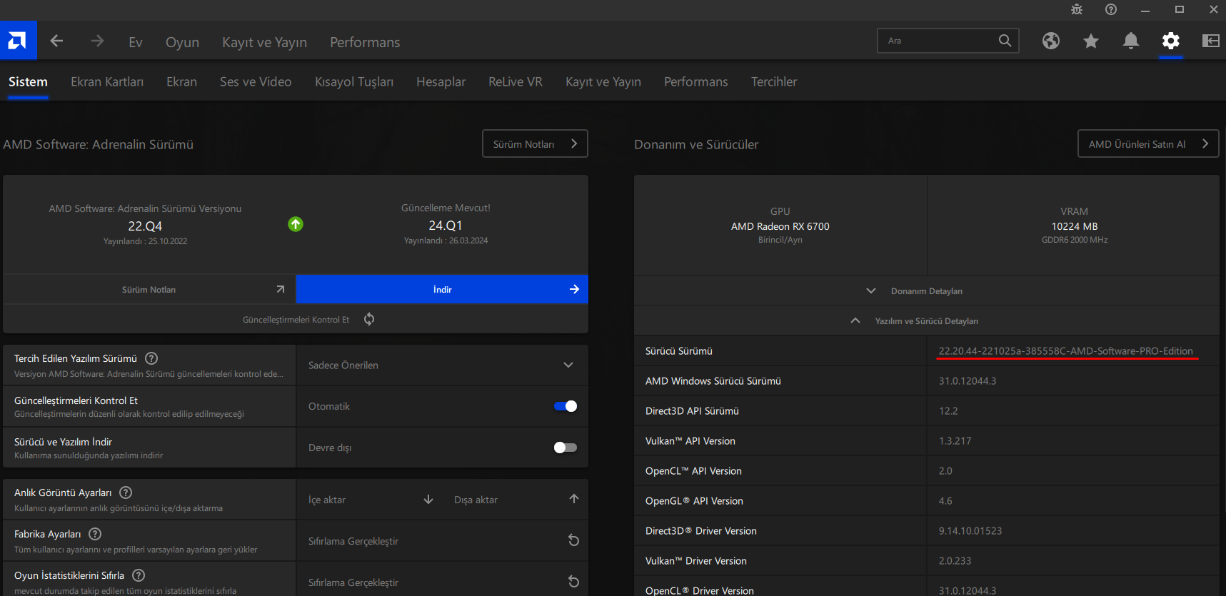Image resolution: width=1226 pixels, height=596 pixels.
Task: Click refresh icon beside Güncelleştirmeleri Kontrol Et
Action: click(x=369, y=319)
